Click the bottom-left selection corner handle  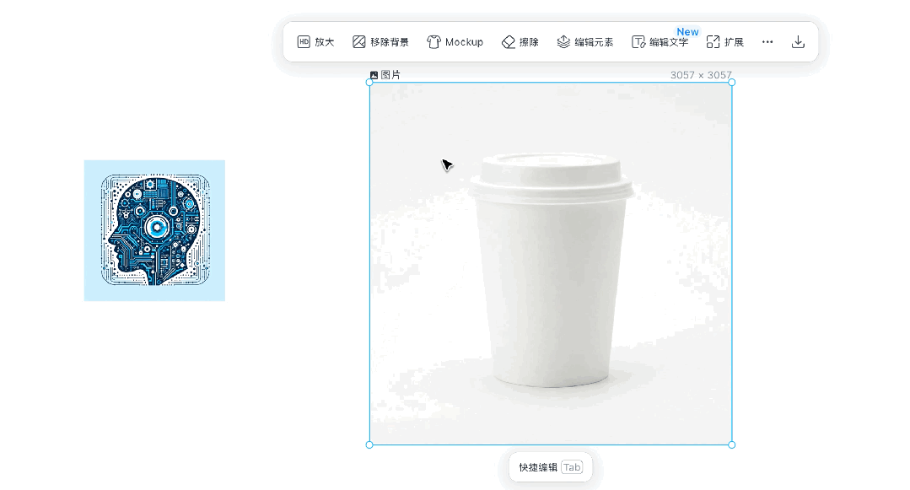369,444
